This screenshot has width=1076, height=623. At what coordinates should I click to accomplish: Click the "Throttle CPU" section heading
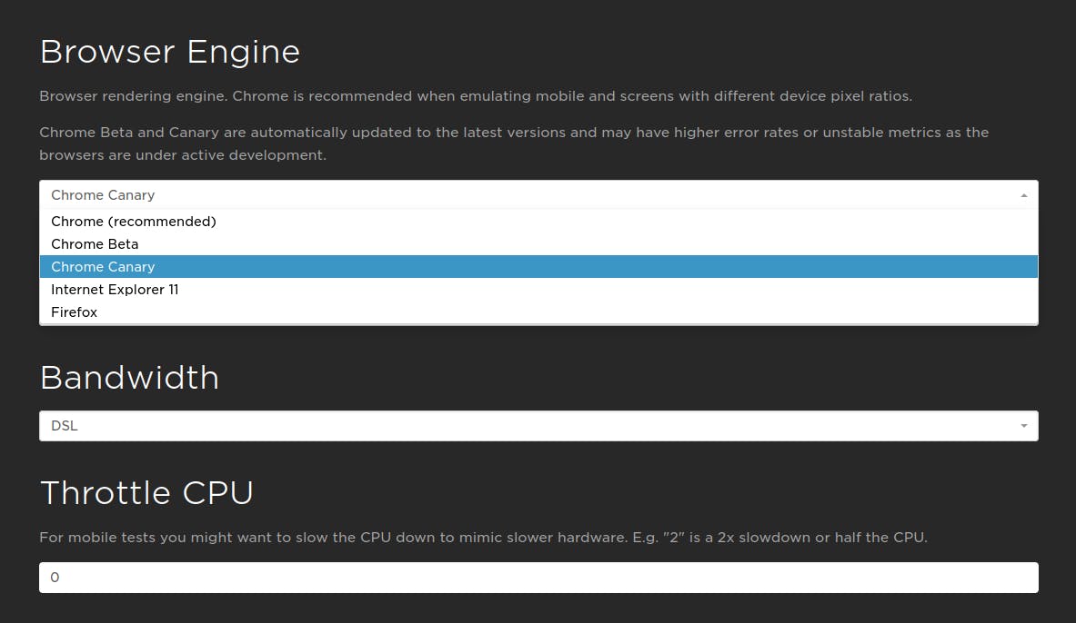tap(146, 492)
